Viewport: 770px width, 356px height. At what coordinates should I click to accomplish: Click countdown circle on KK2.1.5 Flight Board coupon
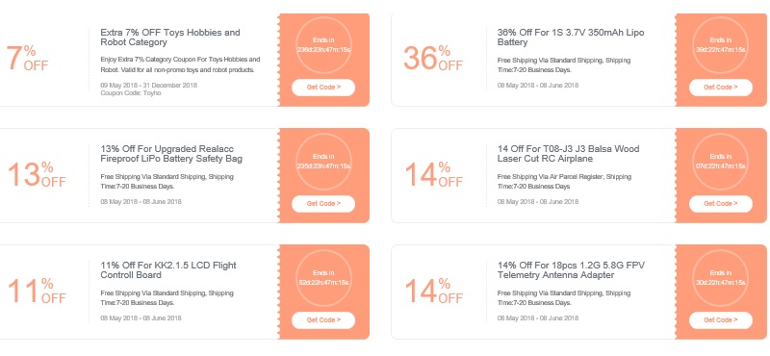[323, 278]
